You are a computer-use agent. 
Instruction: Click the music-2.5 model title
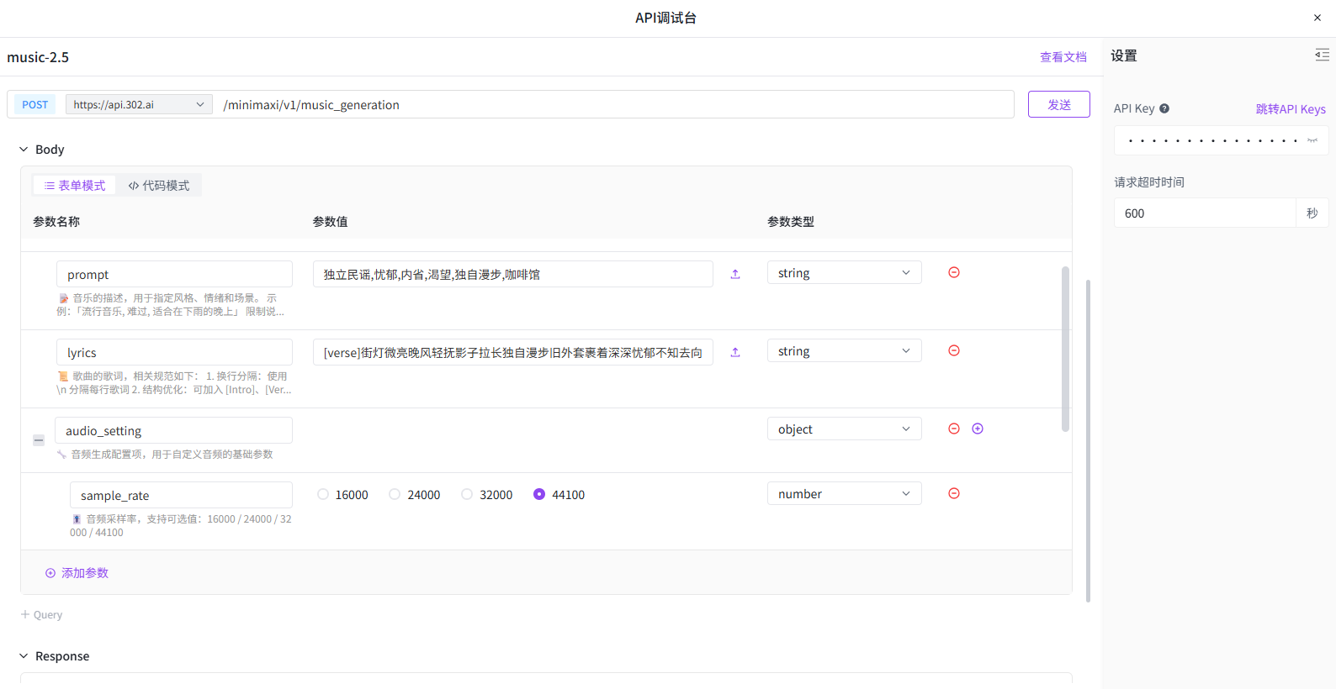point(38,57)
